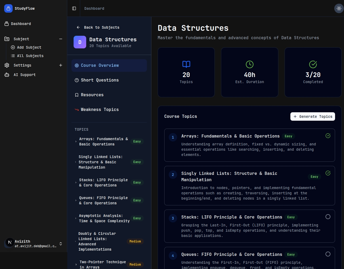Viewport: 344px width, 269px height.
Task: Open the Short Questions tab
Action: tap(109, 80)
